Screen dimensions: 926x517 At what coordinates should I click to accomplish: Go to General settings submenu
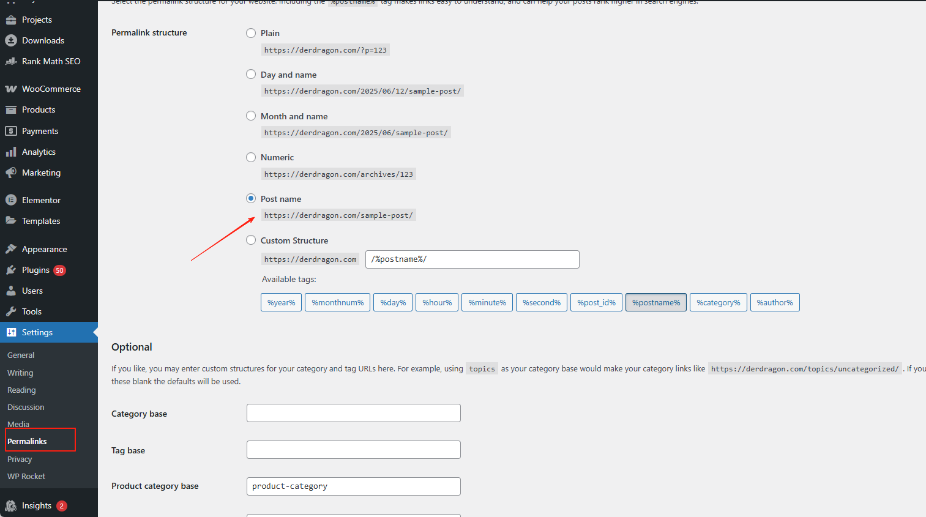click(21, 355)
